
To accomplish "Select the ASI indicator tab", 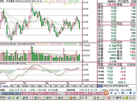I will click(62, 86).
